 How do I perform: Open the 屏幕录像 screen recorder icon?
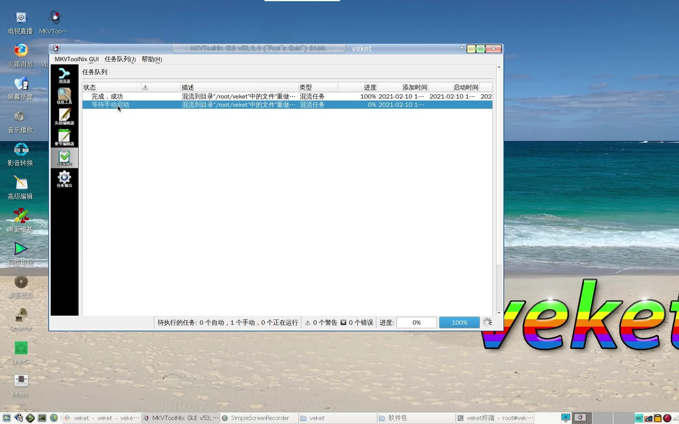(20, 89)
